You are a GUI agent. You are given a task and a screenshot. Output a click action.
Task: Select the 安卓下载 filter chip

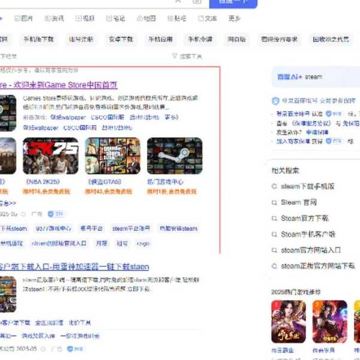click(x=121, y=40)
